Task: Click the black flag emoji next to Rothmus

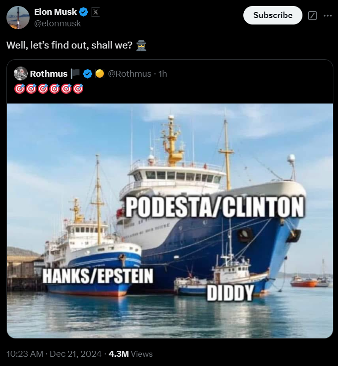Action: coord(75,74)
